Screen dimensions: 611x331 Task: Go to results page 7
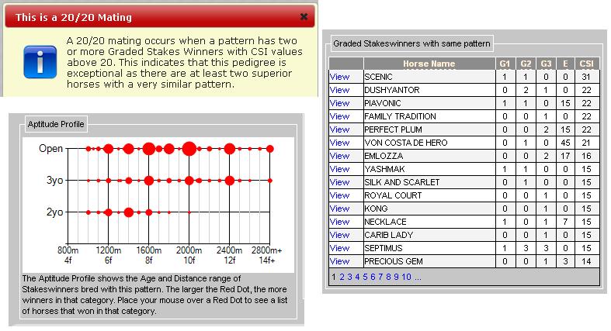point(380,277)
